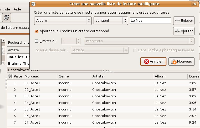
Task: Expand the 'morceaux' unit dropdown
Action: (x=139, y=41)
